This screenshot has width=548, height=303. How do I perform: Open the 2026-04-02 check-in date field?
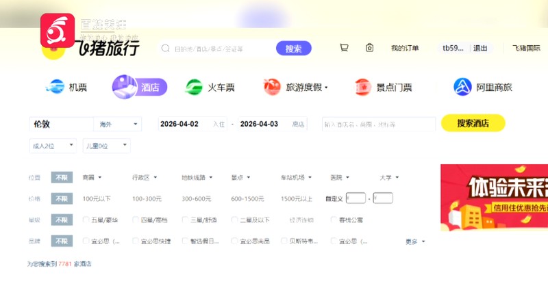(x=192, y=124)
